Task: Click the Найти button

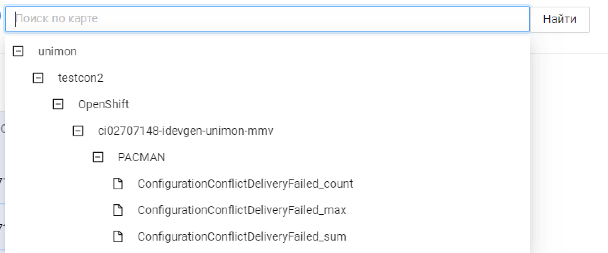Action: [x=559, y=19]
